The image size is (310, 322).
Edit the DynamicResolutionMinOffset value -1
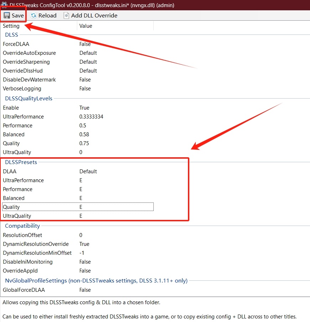(x=82, y=253)
